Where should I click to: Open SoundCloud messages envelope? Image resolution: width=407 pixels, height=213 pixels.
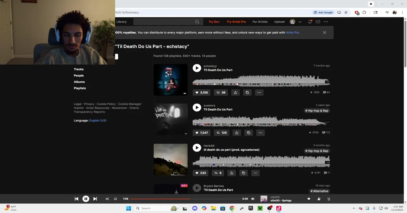[318, 22]
